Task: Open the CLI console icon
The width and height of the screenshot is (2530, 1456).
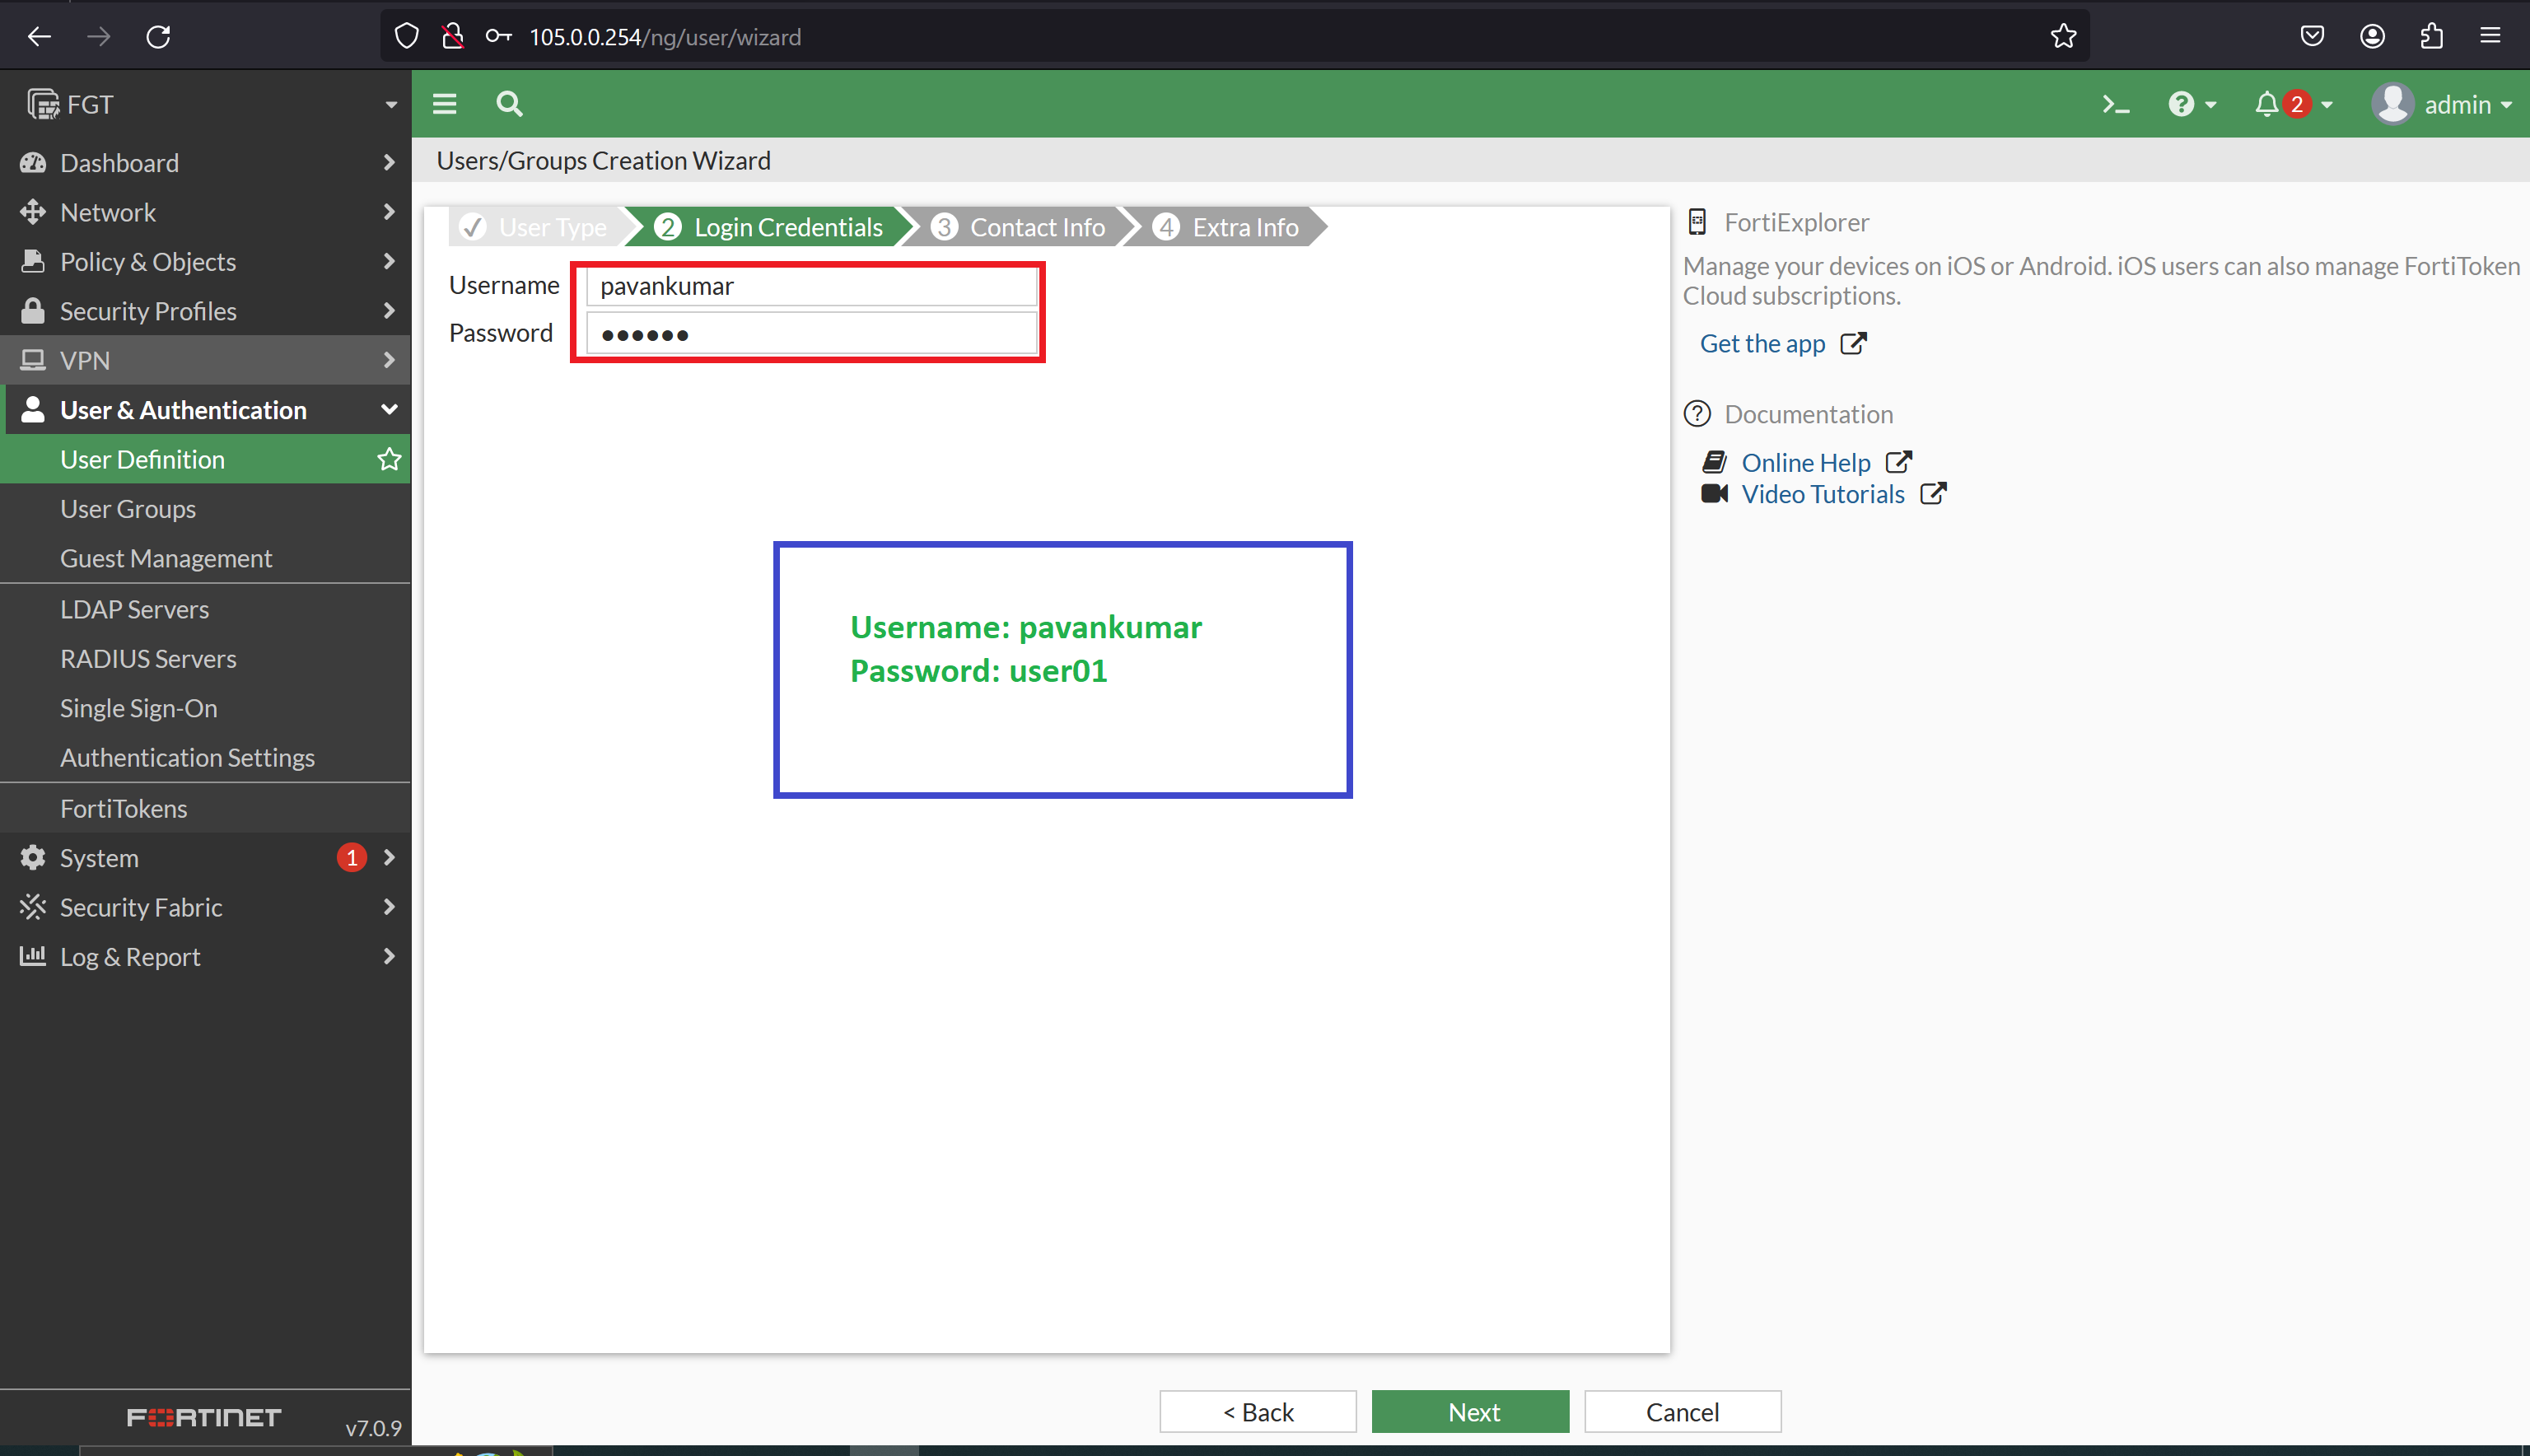Action: [x=2116, y=104]
